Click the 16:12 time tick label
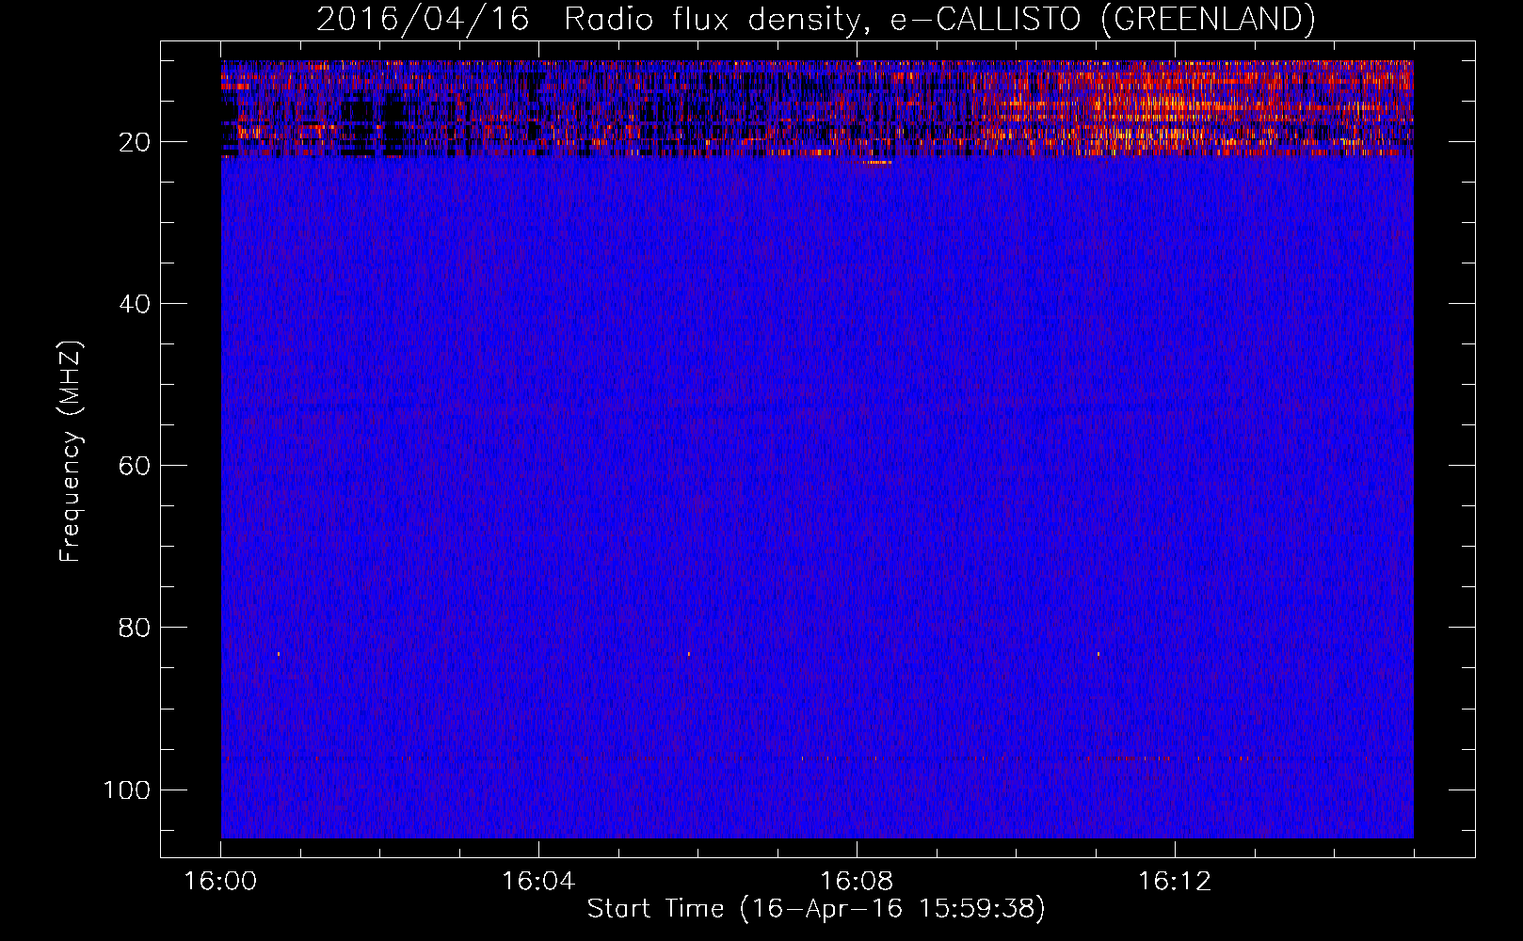Image resolution: width=1523 pixels, height=941 pixels. click(1175, 881)
